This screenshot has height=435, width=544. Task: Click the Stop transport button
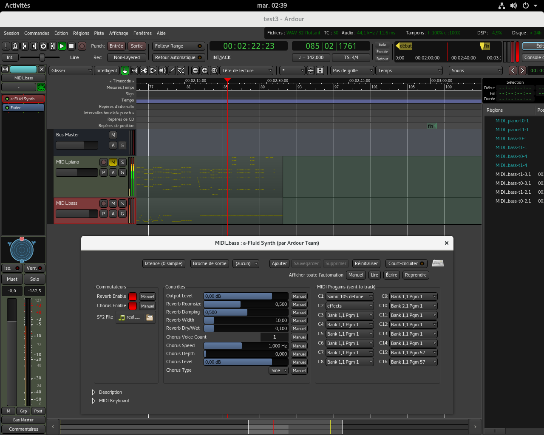click(71, 46)
